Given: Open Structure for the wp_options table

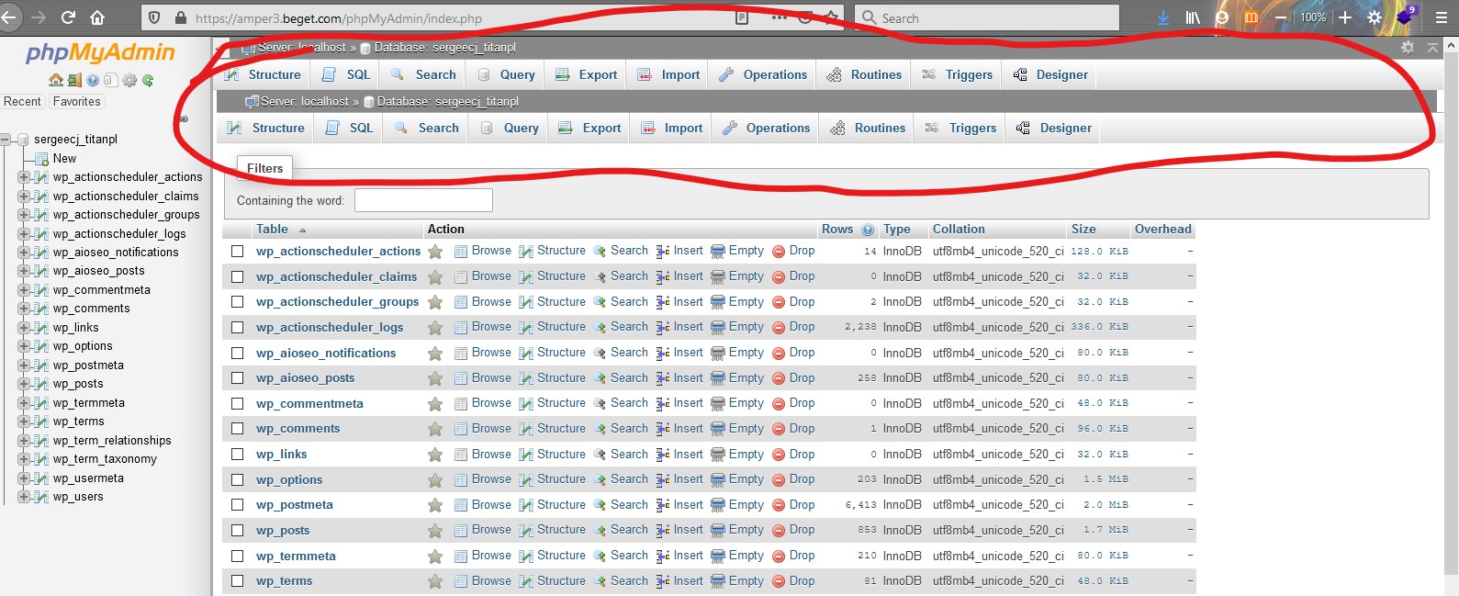Looking at the screenshot, I should coord(552,479).
